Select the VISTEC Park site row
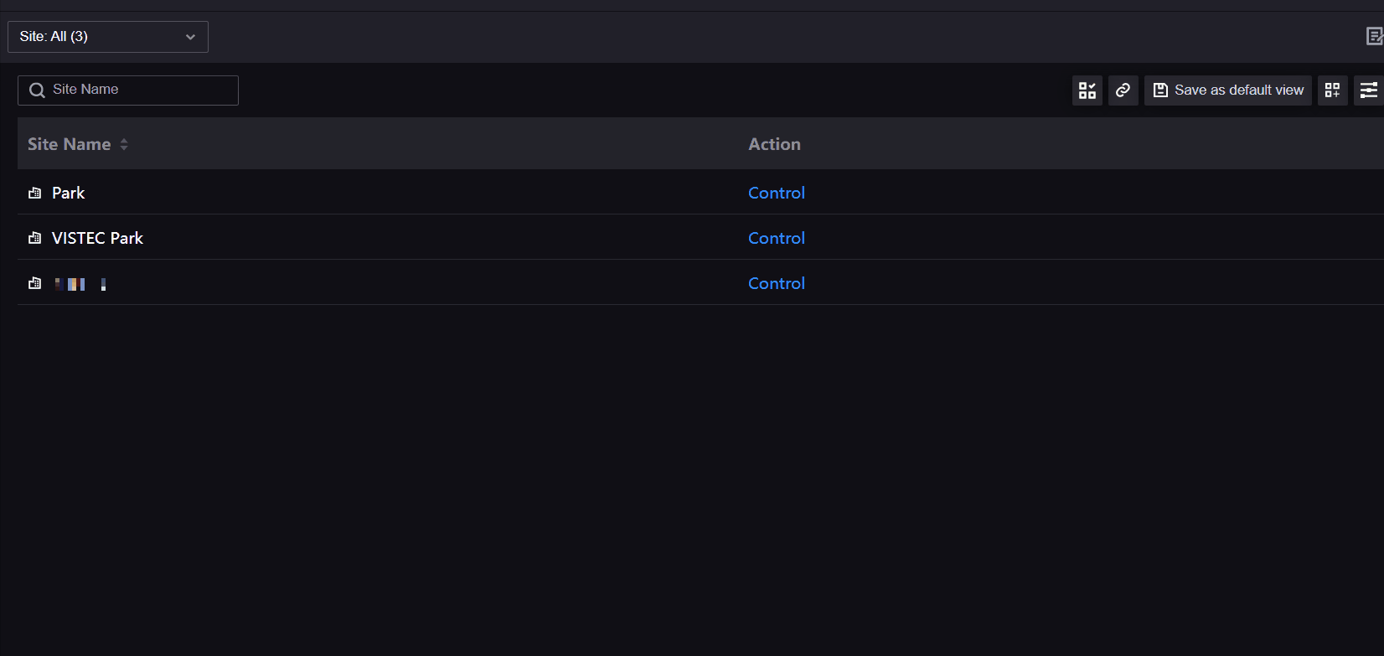Viewport: 1384px width, 656px height. pos(97,239)
